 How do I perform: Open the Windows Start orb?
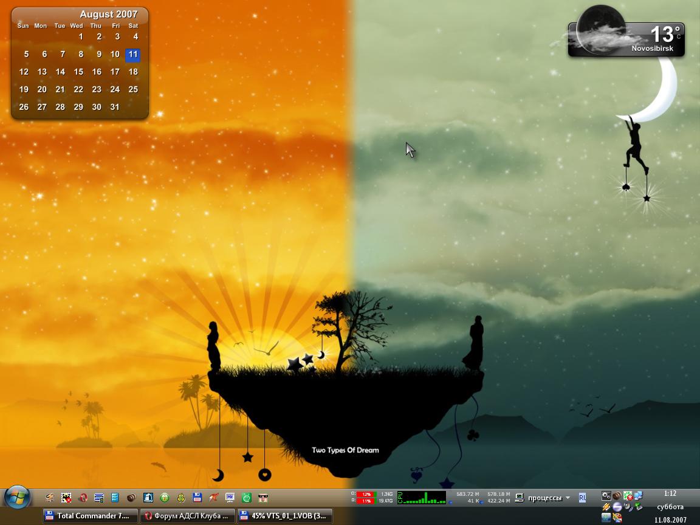pos(17,498)
